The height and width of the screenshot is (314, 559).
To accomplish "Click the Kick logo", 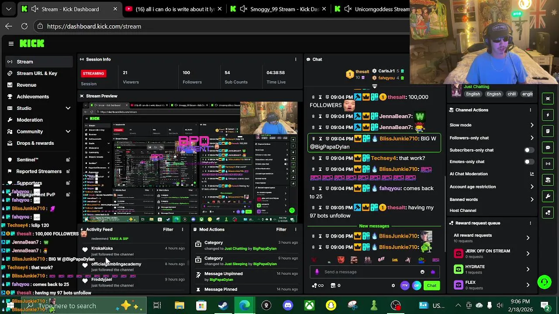I will (32, 43).
